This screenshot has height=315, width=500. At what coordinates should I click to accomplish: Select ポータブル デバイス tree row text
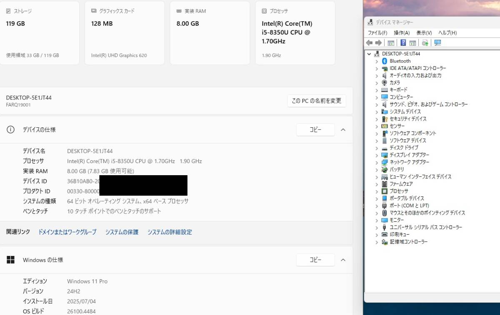tap(407, 198)
